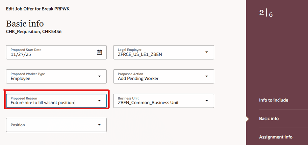Expand the Proposed Action dropdown arrow
This screenshot has height=145, width=308.
tap(207, 76)
